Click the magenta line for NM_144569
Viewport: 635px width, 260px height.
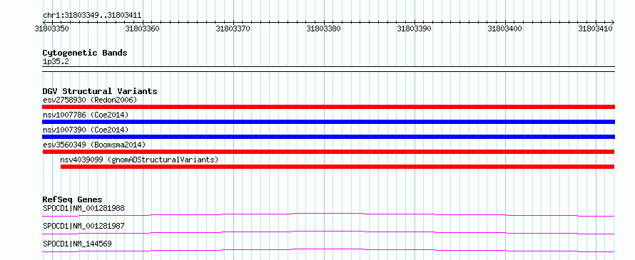[x=328, y=250]
